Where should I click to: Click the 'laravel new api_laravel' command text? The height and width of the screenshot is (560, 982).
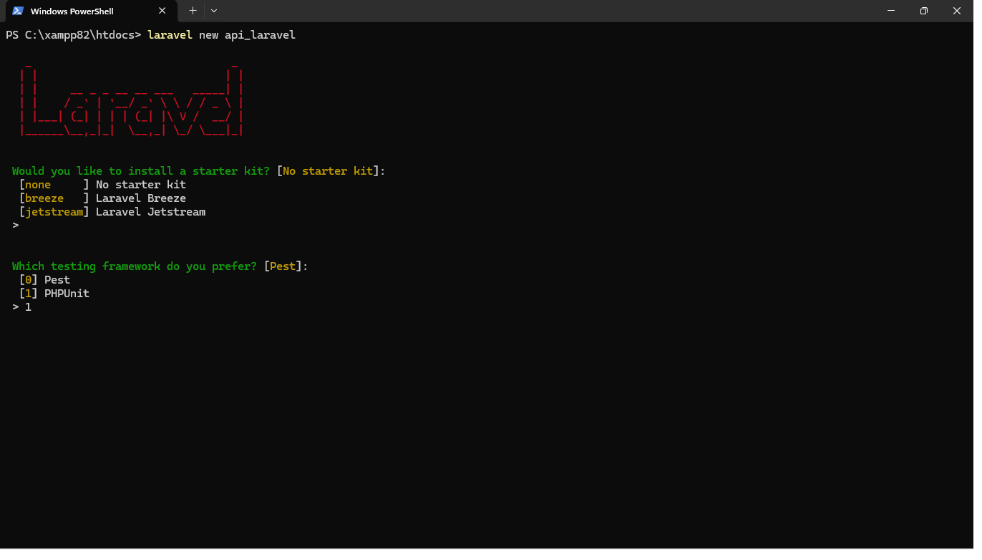pos(221,35)
